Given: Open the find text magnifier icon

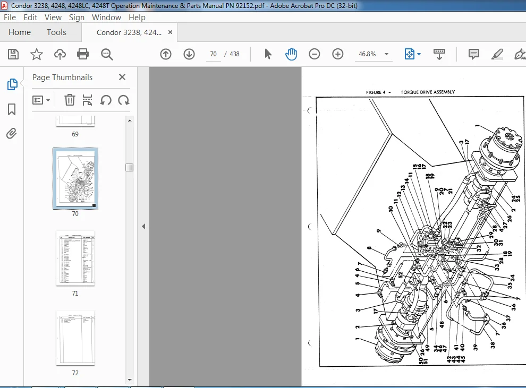Looking at the screenshot, I should pos(107,54).
